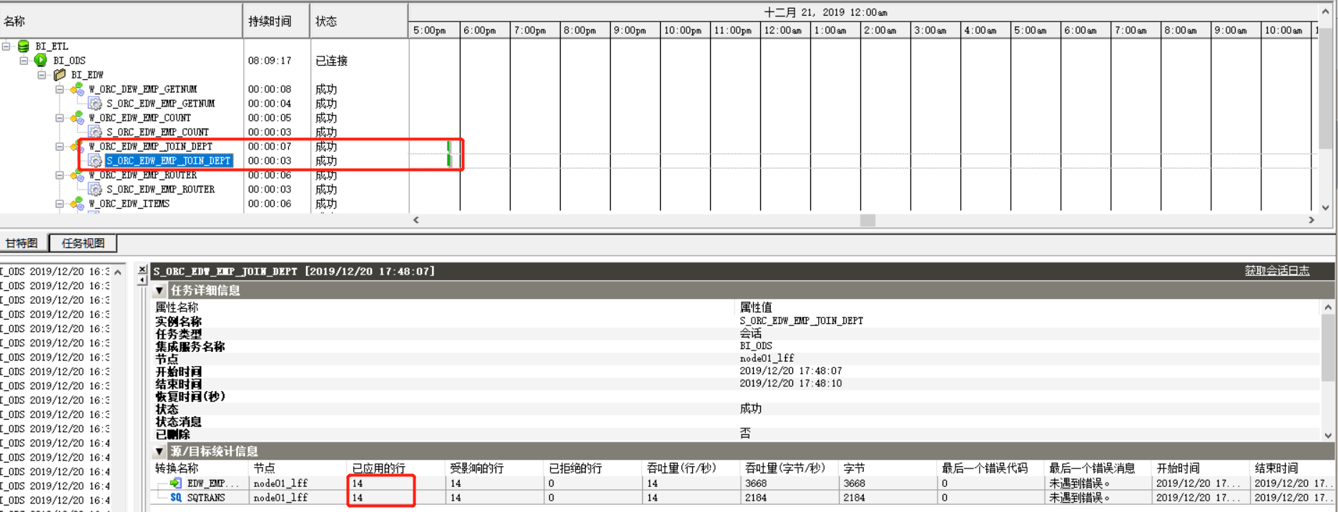Viewport: 1338px width, 512px height.
Task: Click the task details scroll down arrow
Action: [1328, 435]
